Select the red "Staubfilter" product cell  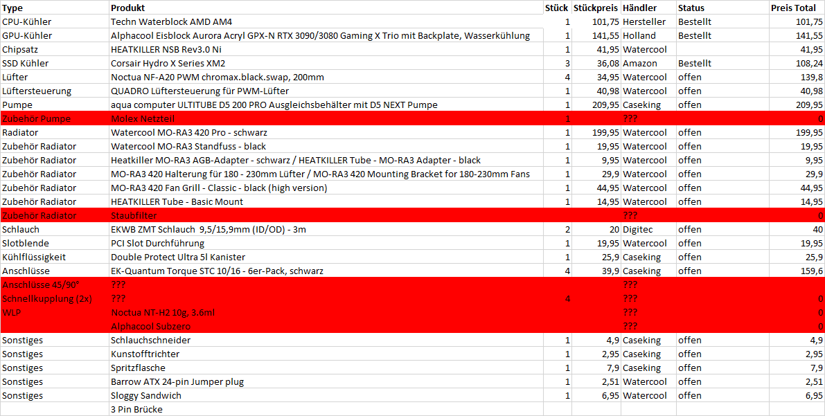[326, 216]
